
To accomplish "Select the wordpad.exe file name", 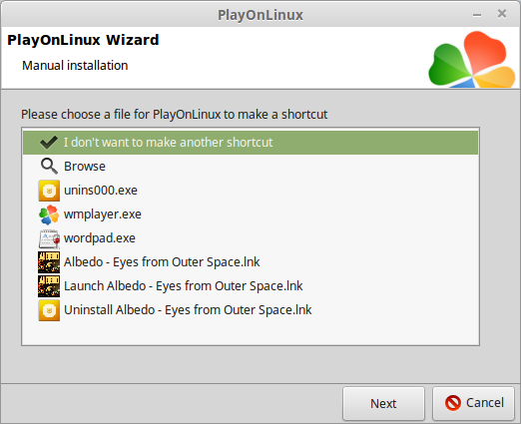I will click(x=100, y=238).
